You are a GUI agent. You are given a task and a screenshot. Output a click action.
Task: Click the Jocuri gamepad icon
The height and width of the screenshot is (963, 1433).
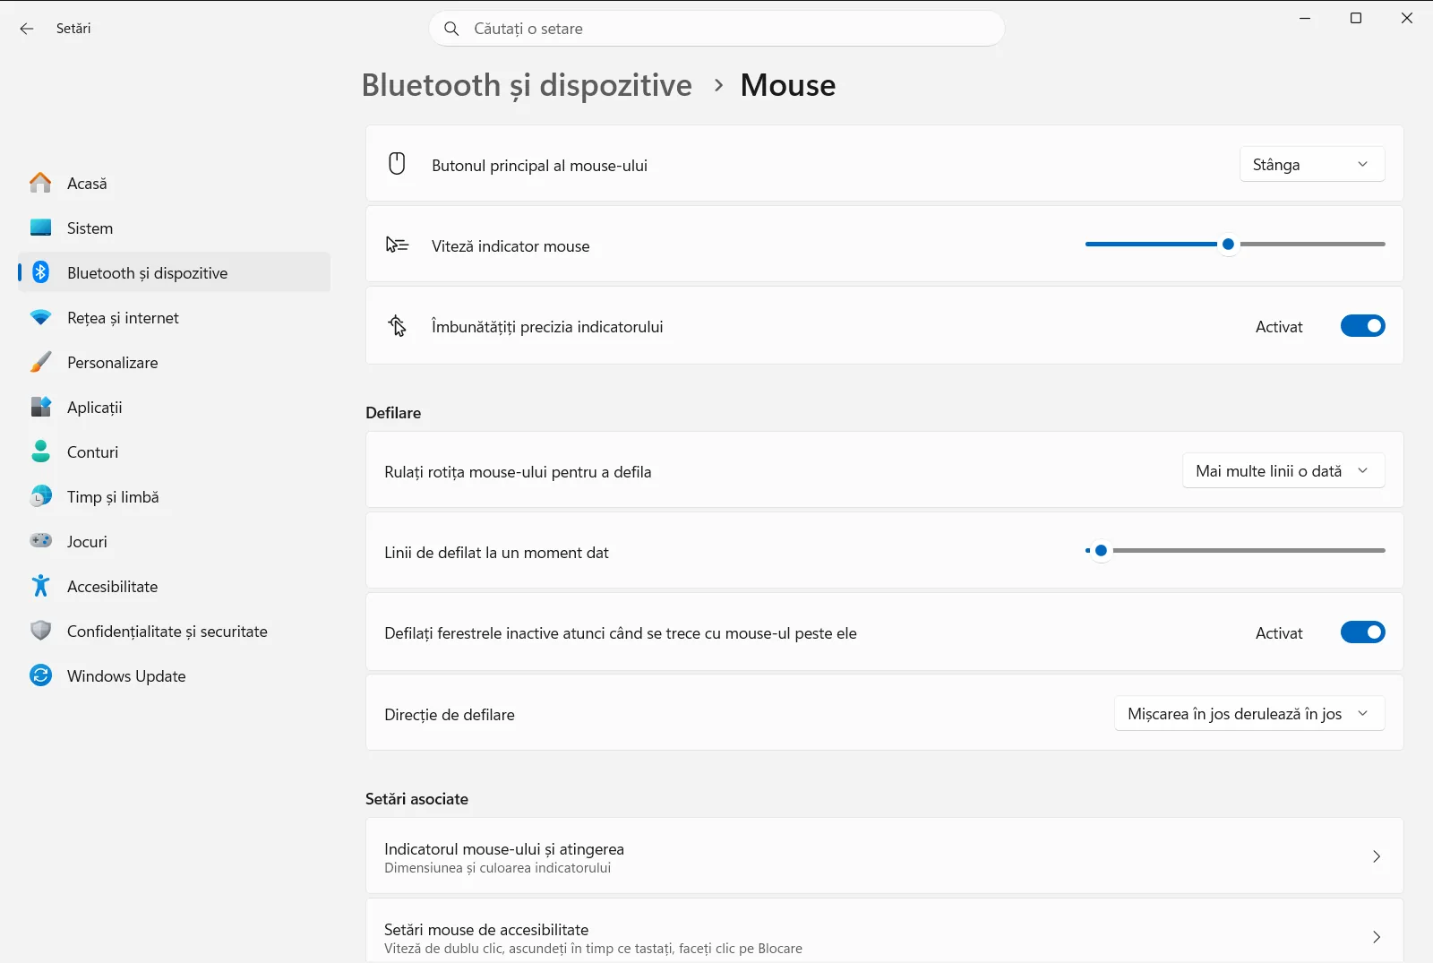tap(40, 541)
